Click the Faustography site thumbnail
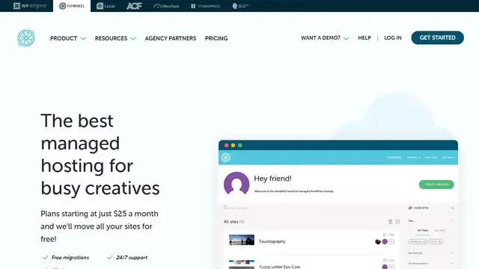The height and width of the screenshot is (269, 479). [x=242, y=240]
